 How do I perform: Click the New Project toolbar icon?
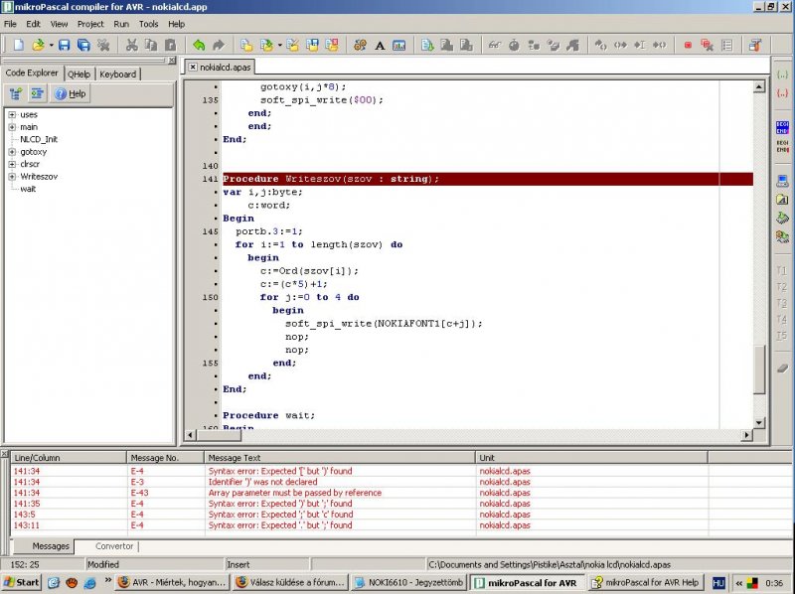point(246,45)
